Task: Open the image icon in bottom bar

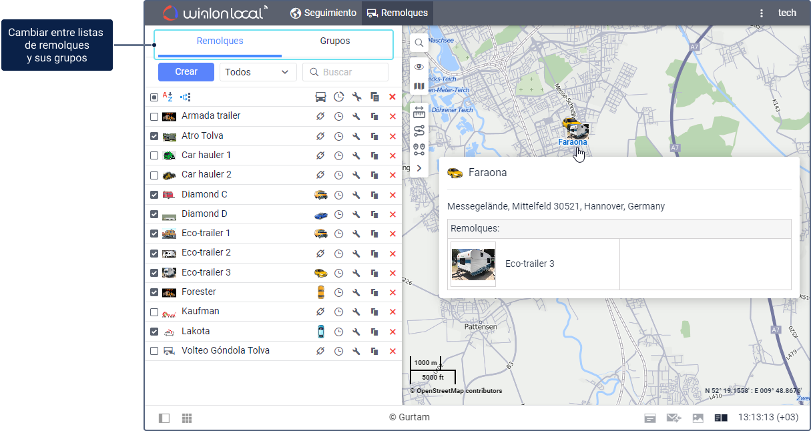Action: coord(698,418)
